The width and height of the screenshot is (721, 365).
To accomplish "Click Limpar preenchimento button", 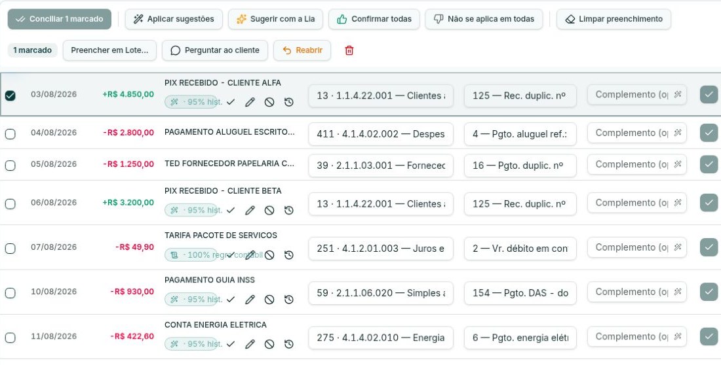I will point(614,19).
